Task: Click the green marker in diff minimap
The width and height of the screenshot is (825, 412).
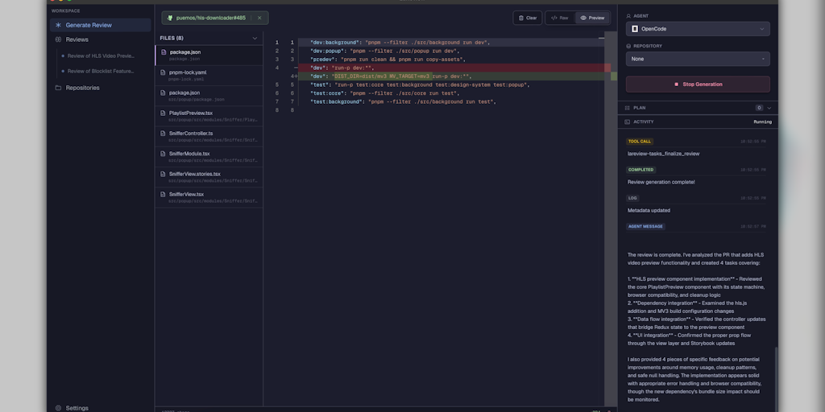Action: 614,76
